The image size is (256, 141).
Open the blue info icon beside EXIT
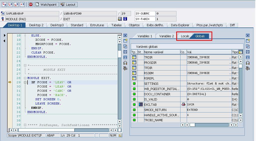pyautogui.click(x=125, y=19)
